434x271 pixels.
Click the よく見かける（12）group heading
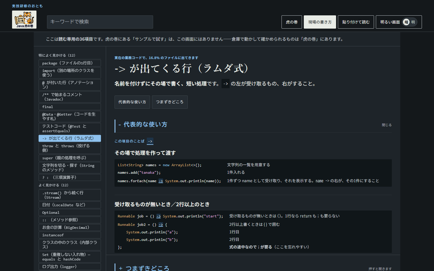(53, 185)
